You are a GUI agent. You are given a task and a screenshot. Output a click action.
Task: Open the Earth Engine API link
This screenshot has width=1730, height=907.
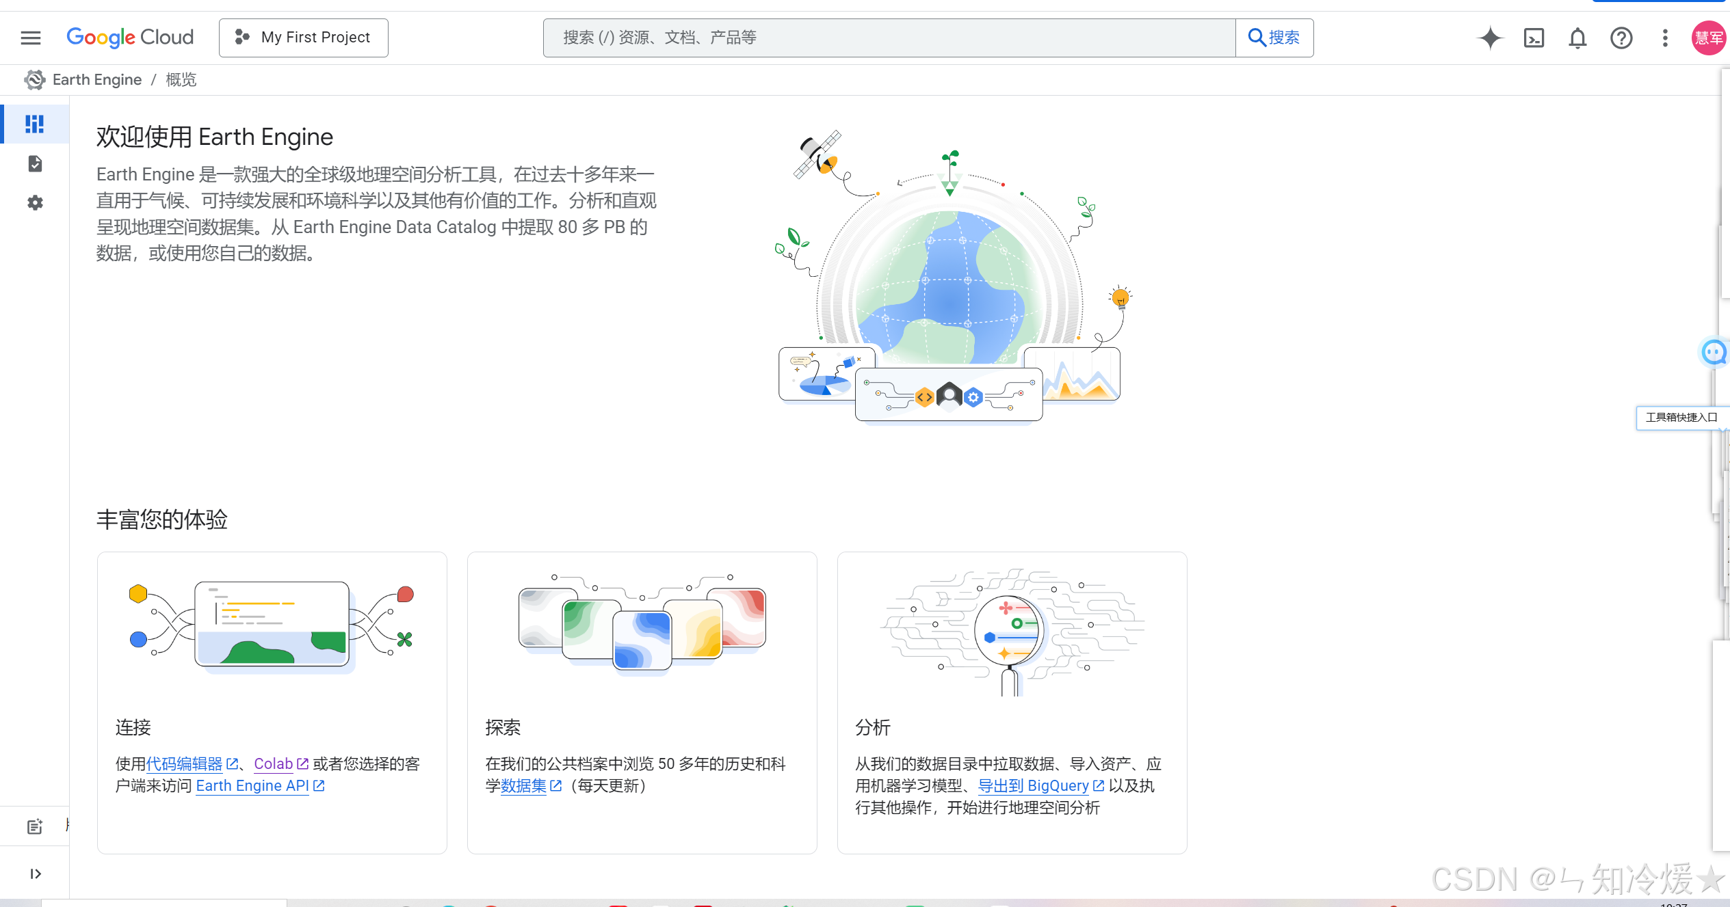click(252, 785)
